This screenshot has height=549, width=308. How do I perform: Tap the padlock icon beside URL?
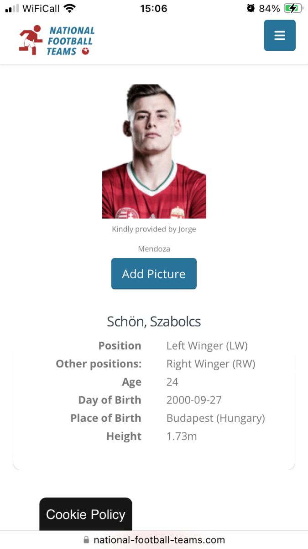pyautogui.click(x=86, y=540)
